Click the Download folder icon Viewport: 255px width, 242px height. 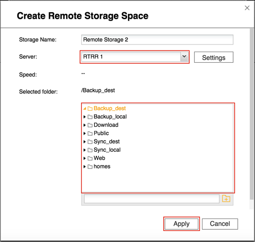pos(90,125)
